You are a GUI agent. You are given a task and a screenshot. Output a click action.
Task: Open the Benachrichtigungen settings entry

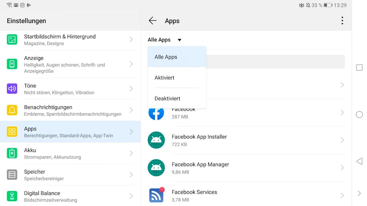70,110
